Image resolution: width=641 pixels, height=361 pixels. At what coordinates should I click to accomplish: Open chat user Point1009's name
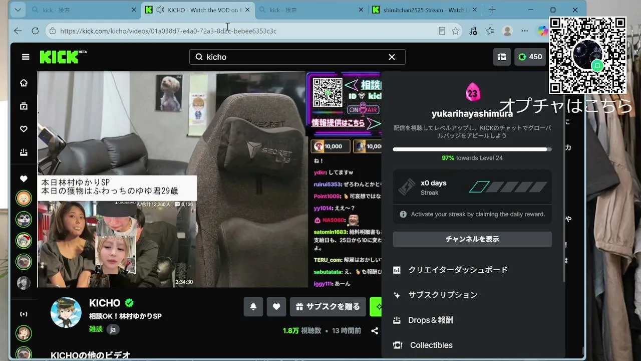point(328,197)
